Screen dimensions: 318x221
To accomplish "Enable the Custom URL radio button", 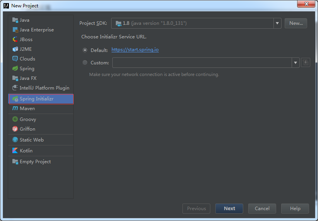I will (85, 62).
